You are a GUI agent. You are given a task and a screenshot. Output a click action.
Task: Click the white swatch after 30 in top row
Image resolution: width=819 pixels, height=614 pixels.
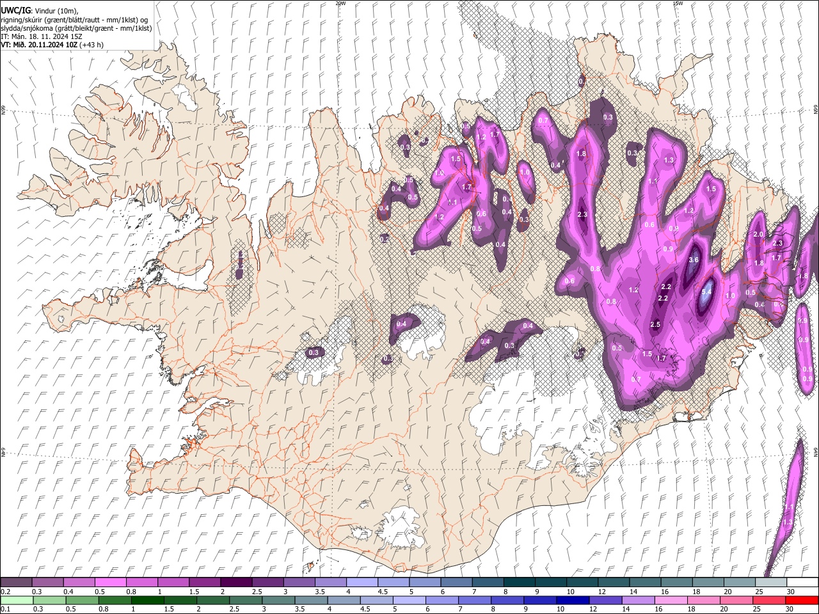tap(802, 582)
